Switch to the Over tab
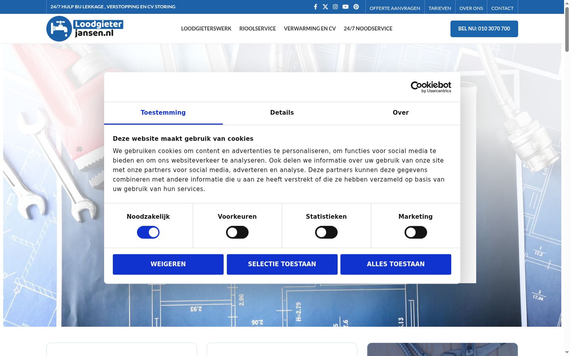Image resolution: width=570 pixels, height=356 pixels. tap(401, 113)
